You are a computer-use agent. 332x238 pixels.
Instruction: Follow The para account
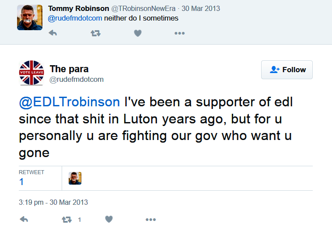tap(287, 70)
